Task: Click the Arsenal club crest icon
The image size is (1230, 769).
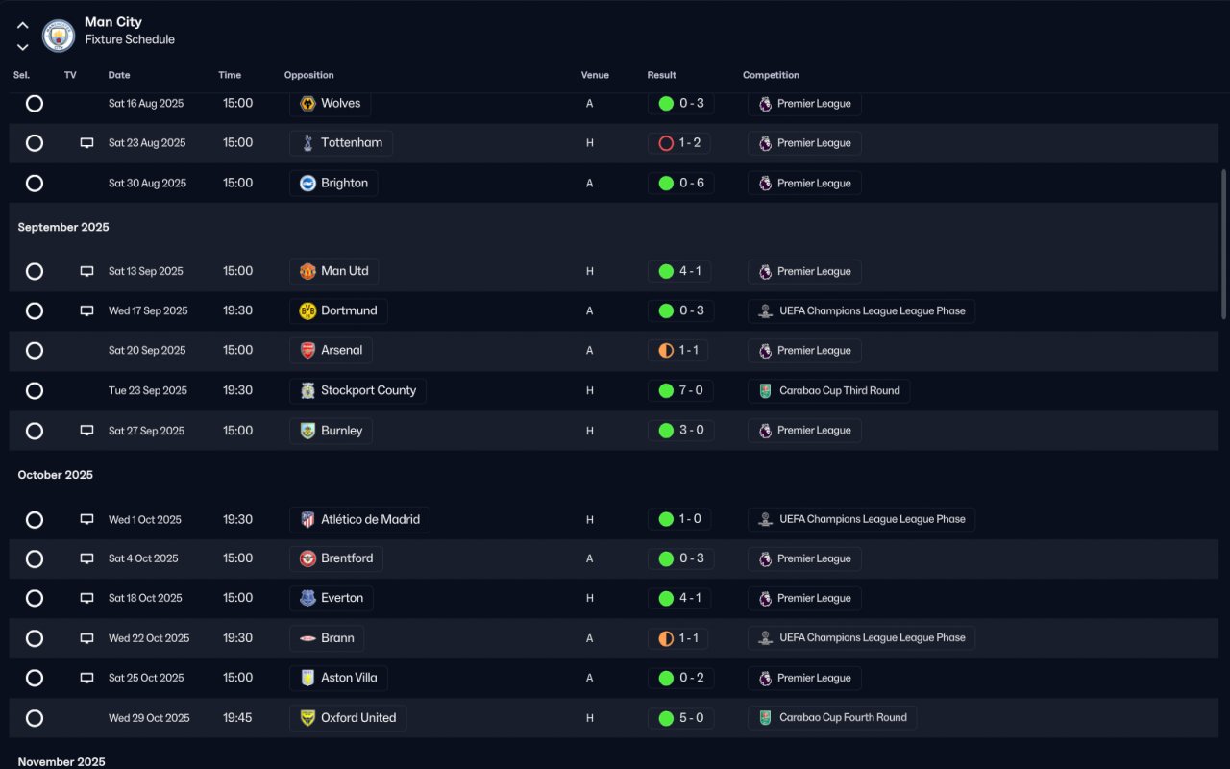Action: [x=307, y=351]
